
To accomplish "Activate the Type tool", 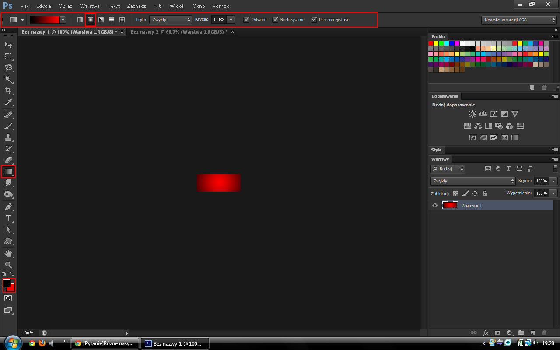I will (8, 218).
